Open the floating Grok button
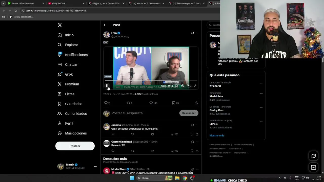The width and height of the screenshot is (324, 182). point(314,156)
